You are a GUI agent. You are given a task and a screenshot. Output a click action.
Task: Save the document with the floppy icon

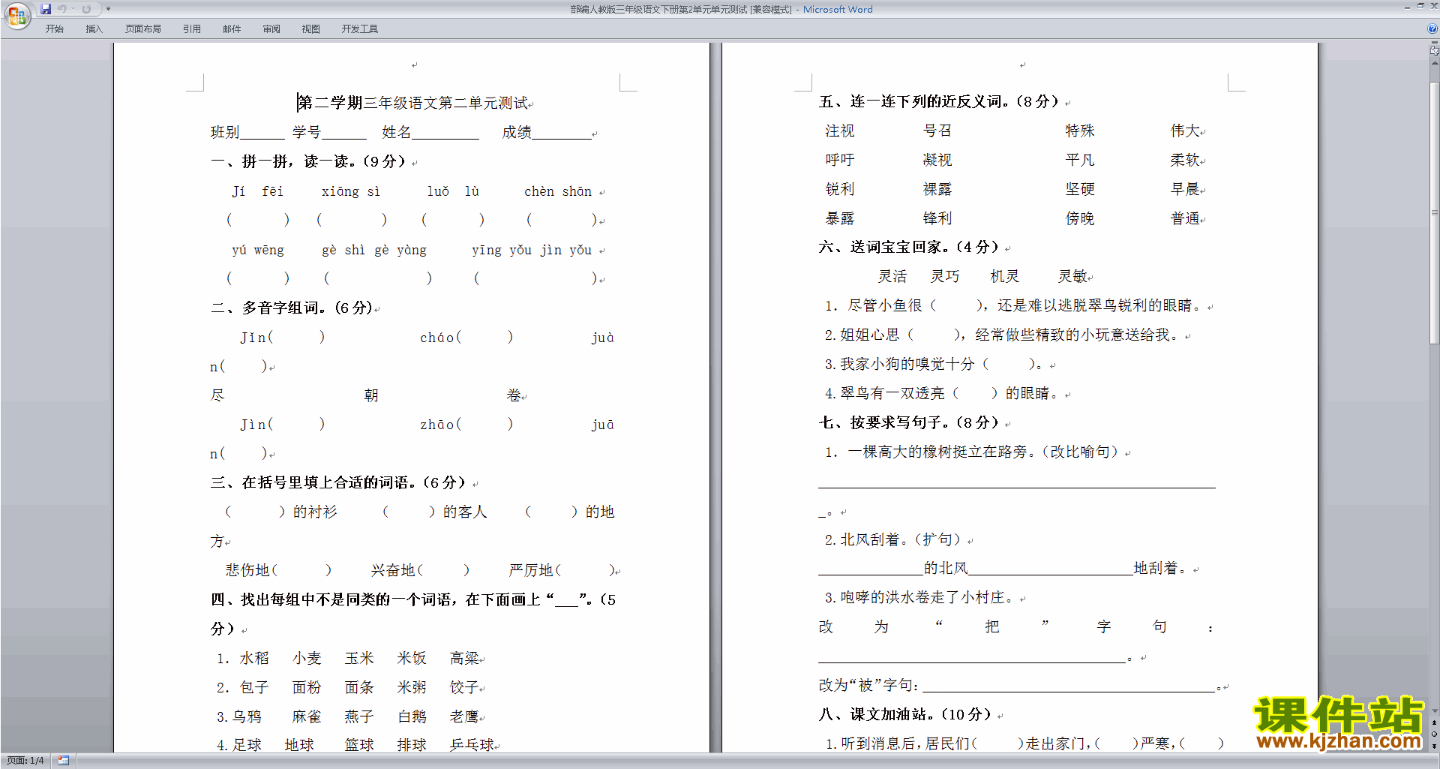point(46,9)
